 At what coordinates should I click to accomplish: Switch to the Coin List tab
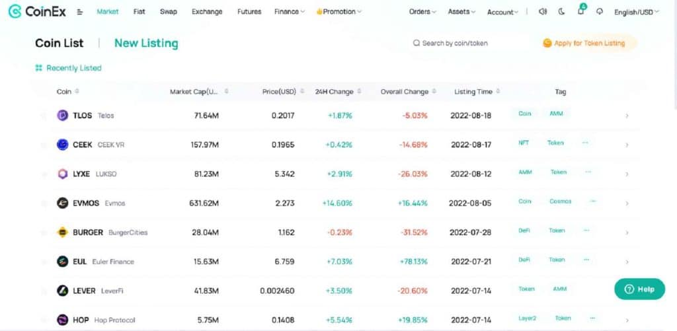(x=60, y=43)
